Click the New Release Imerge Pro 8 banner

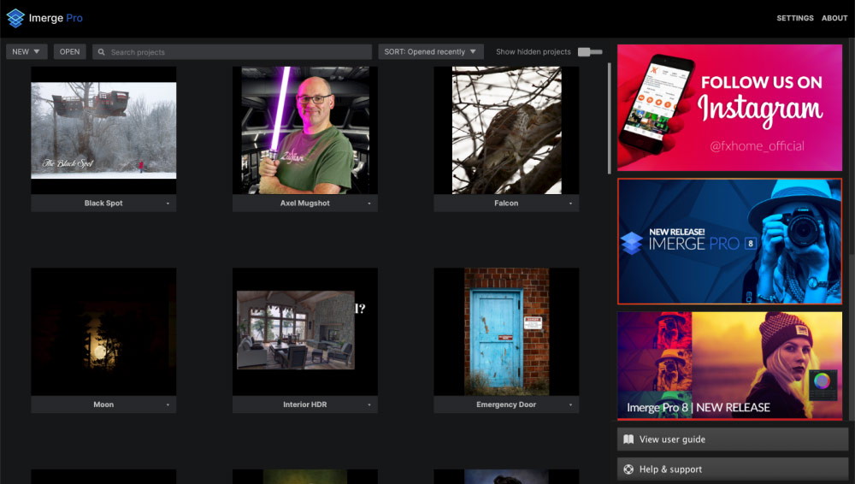point(729,241)
